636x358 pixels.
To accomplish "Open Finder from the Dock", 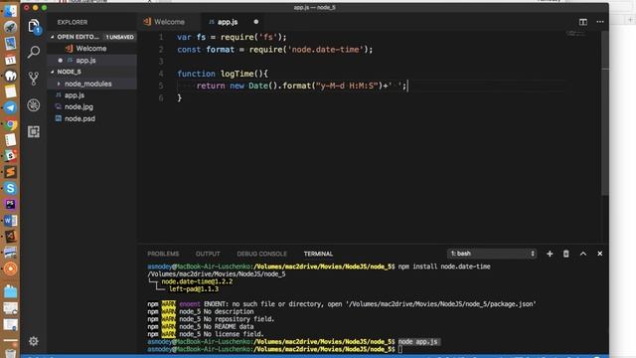I will (x=11, y=11).
